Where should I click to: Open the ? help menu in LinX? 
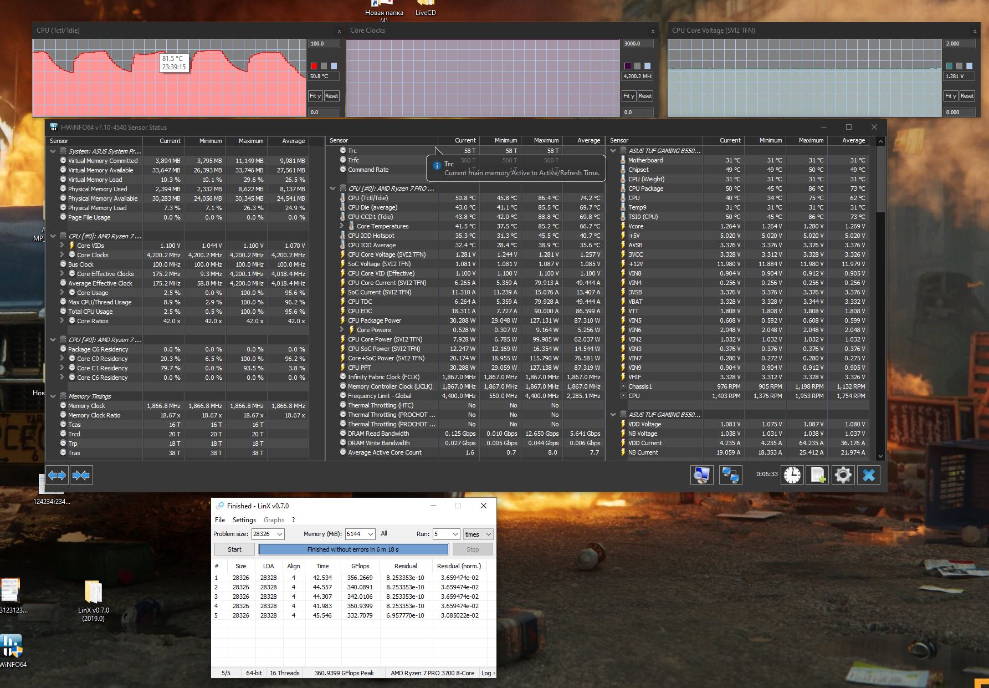[293, 519]
